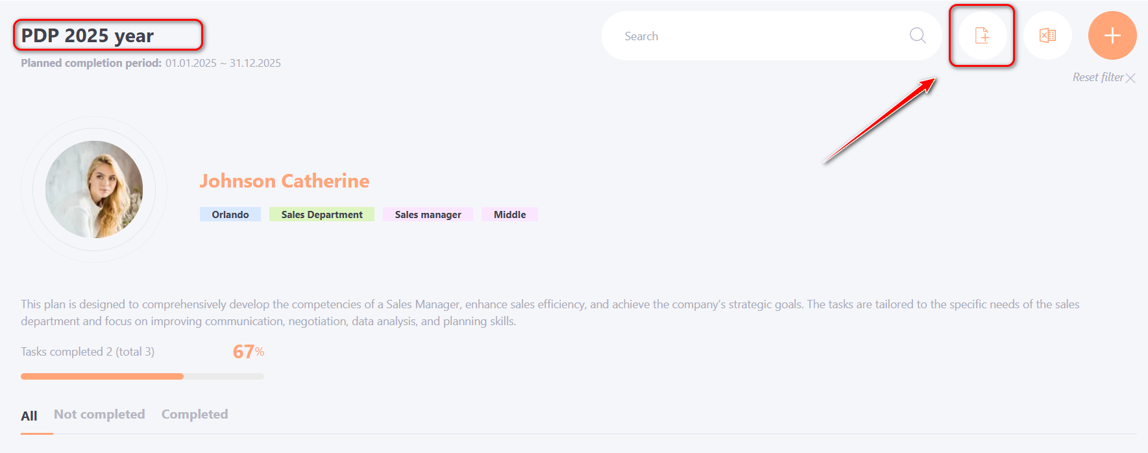Click the 67% completion value
Screen dimensions: 1148x453
coord(248,352)
